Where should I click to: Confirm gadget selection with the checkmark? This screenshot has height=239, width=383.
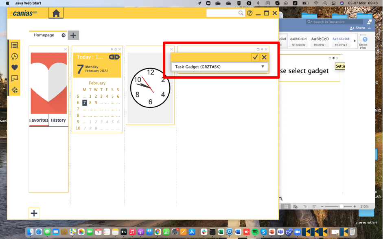pyautogui.click(x=255, y=57)
